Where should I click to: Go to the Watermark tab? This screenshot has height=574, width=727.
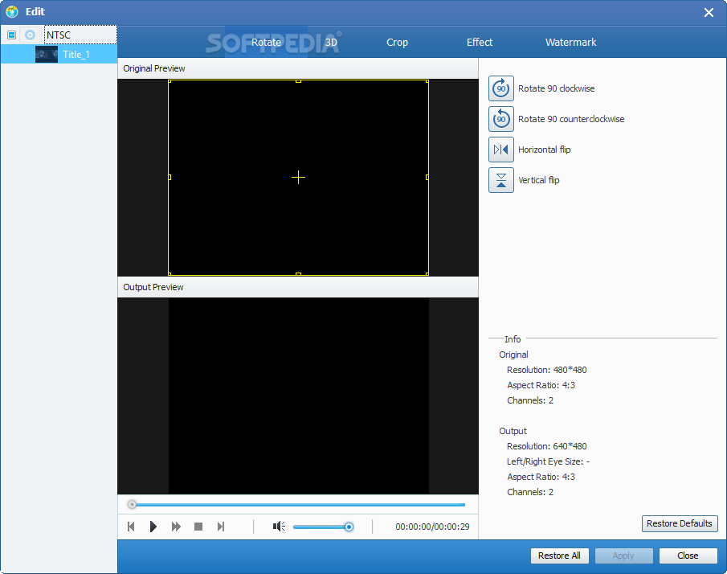[x=570, y=43]
